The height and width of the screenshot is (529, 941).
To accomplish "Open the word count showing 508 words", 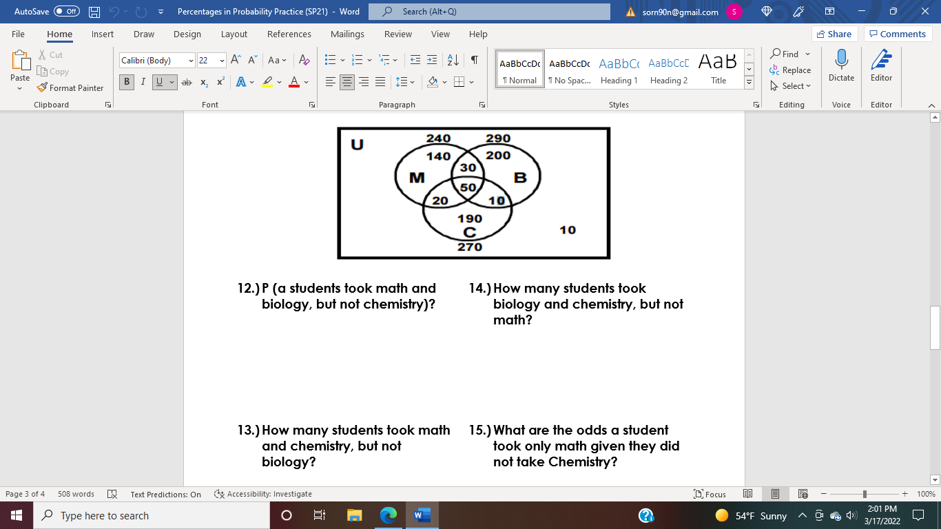I will [x=76, y=494].
